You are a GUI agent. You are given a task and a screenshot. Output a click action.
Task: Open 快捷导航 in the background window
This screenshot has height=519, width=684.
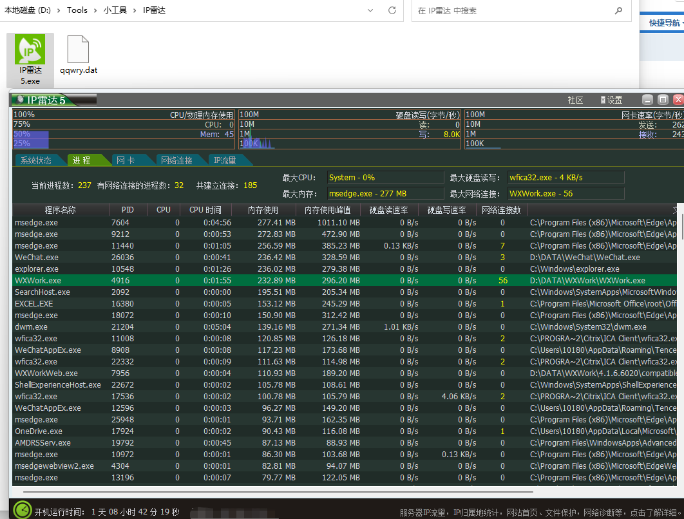665,23
